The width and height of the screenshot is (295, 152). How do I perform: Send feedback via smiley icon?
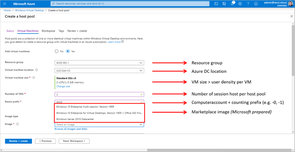[x=256, y=4]
